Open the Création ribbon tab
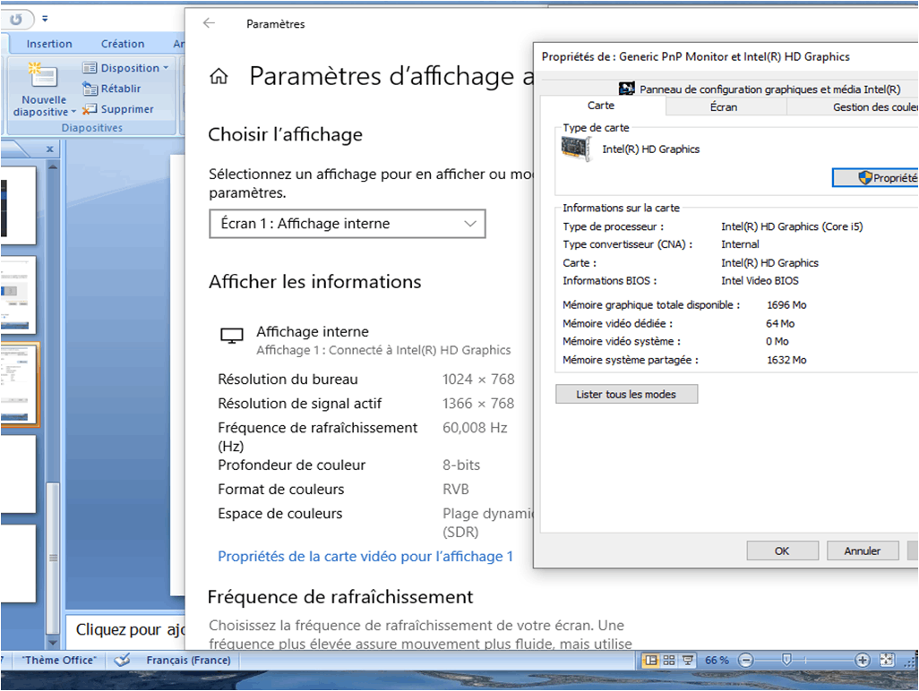This screenshot has width=919, height=691. click(x=123, y=44)
